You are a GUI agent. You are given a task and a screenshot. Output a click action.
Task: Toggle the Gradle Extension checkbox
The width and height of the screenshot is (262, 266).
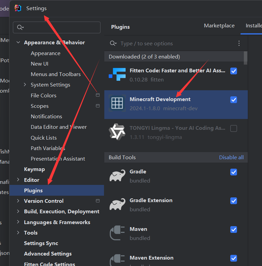(x=234, y=201)
